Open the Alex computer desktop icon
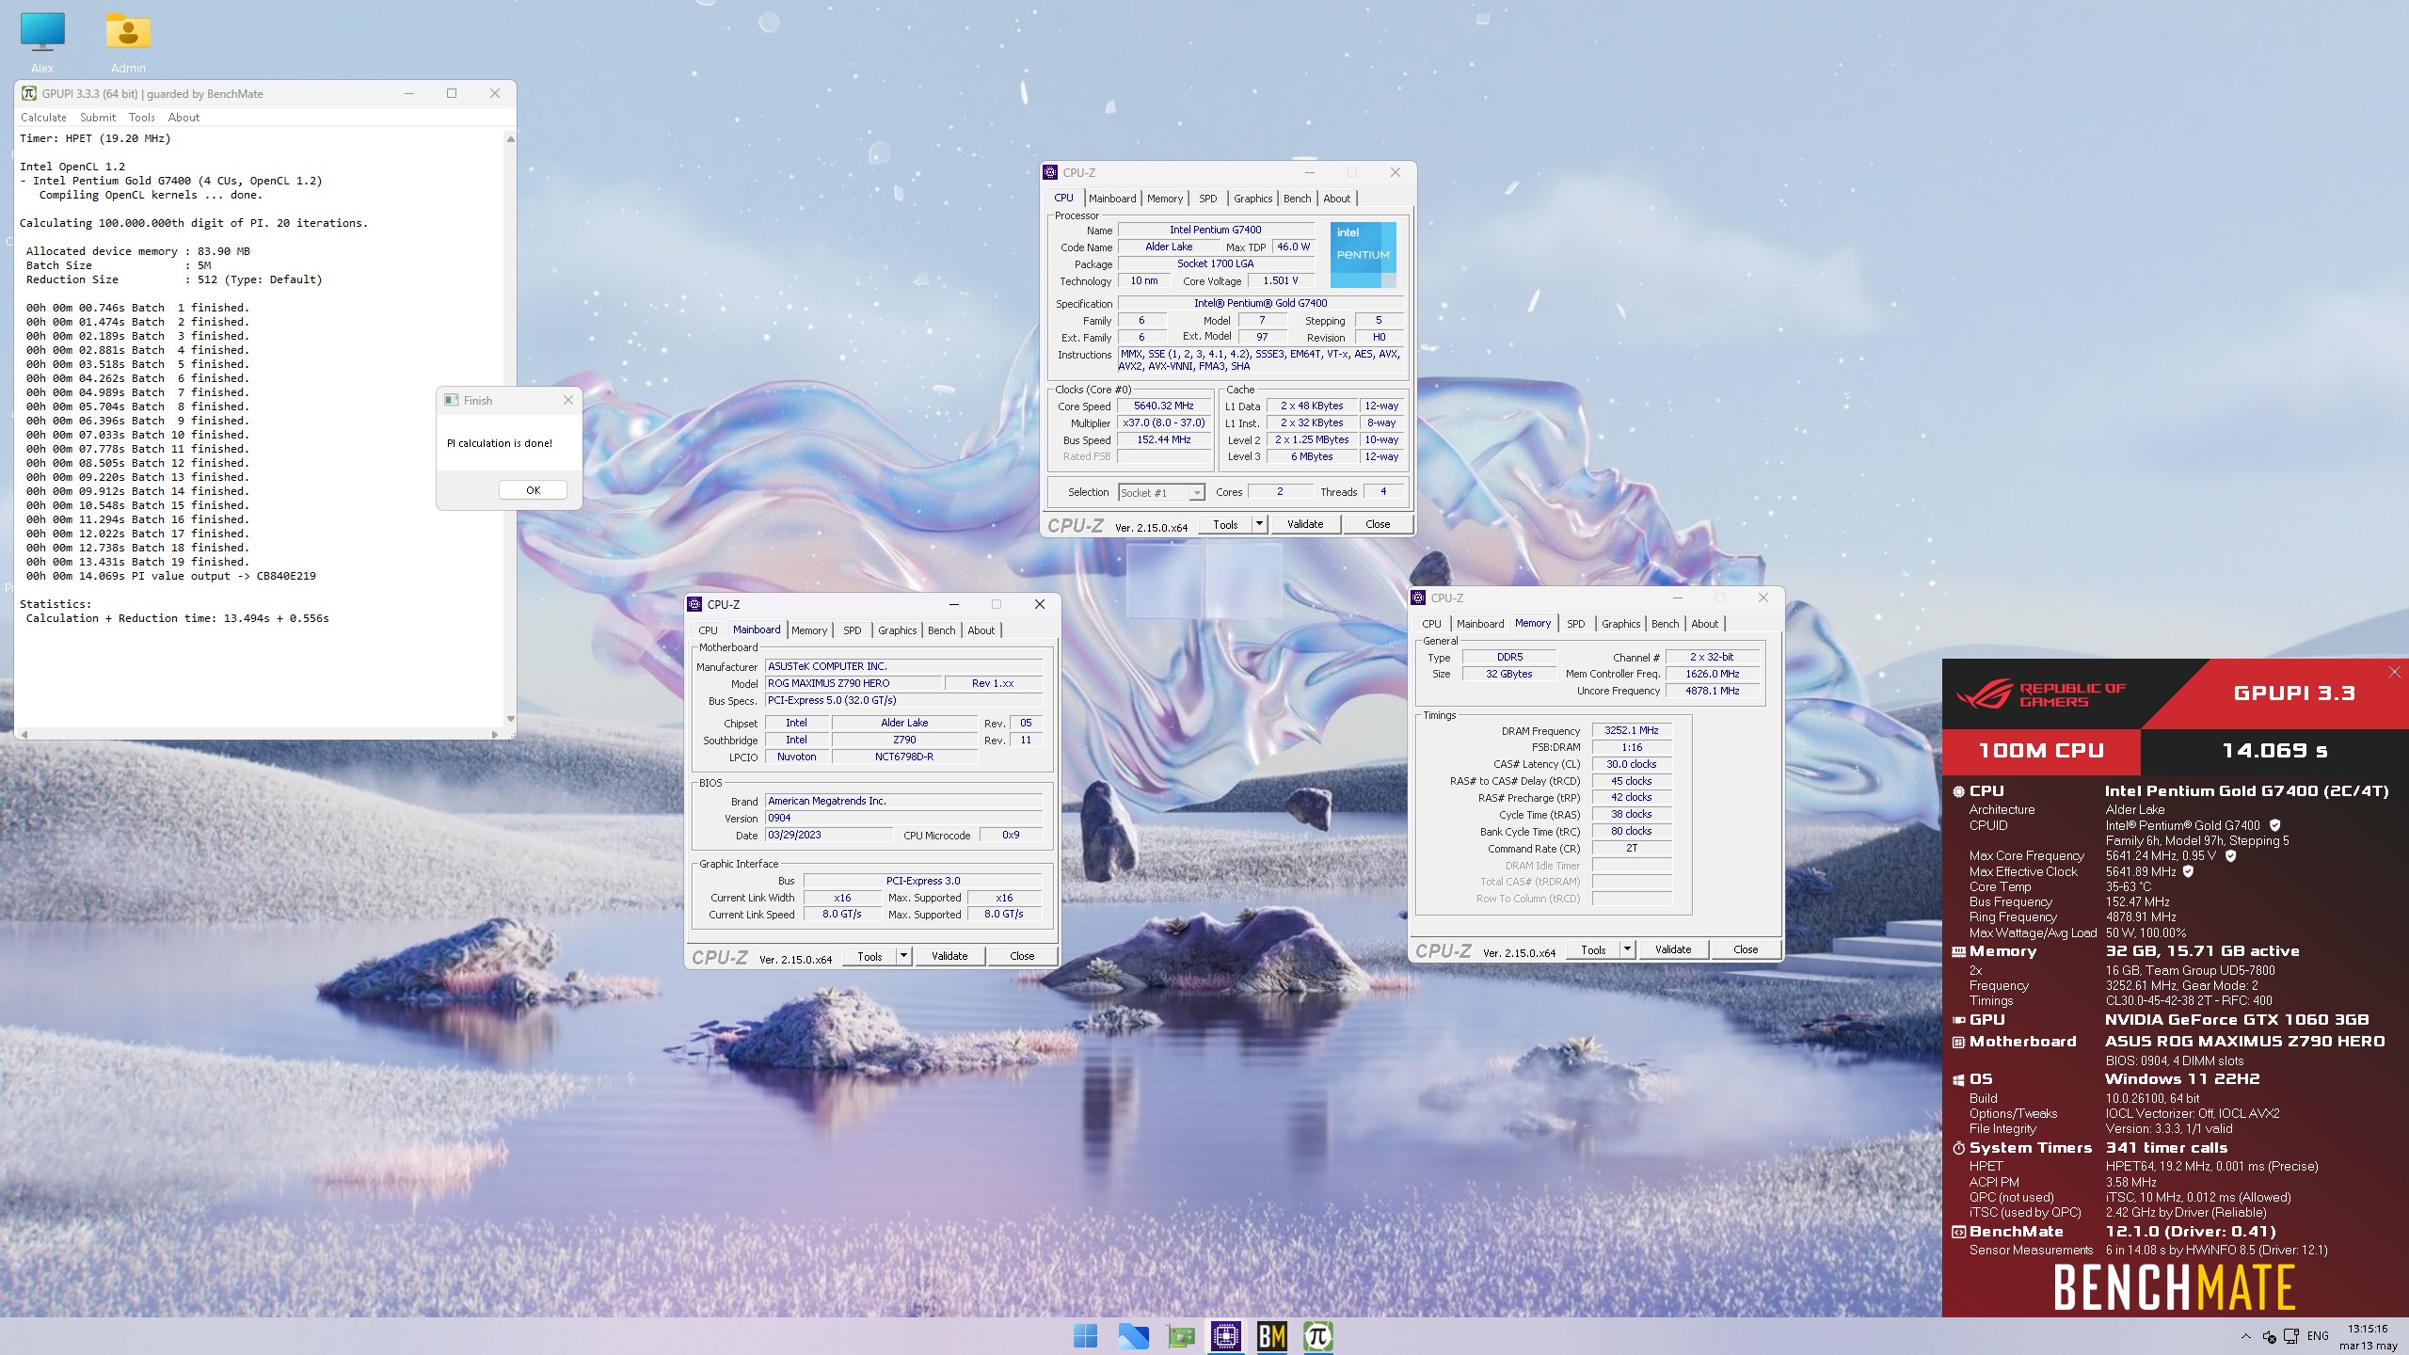The width and height of the screenshot is (2409, 1355). coord(42,41)
